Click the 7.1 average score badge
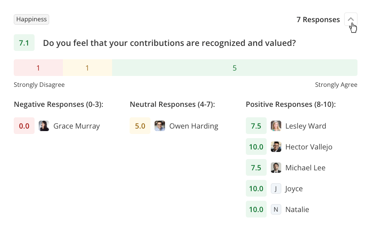 click(24, 43)
